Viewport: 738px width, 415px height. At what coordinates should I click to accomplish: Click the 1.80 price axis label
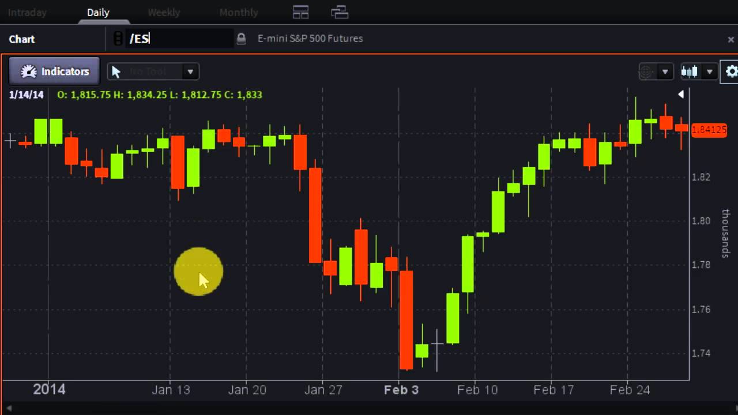pos(701,221)
